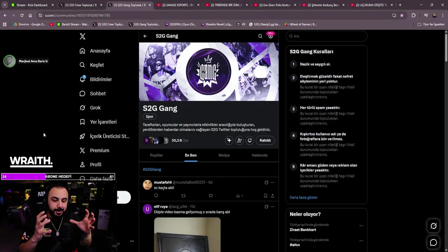This screenshot has width=448, height=252.
Task: Switch to SAVAGE ESPORTS YouTube tab
Action: point(178,5)
